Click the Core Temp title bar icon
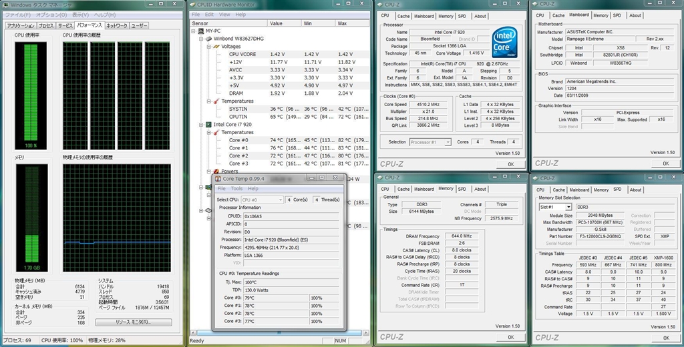Image resolution: width=684 pixels, height=347 pixels. (x=218, y=178)
